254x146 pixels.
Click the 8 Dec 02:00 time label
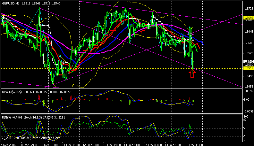[x=29, y=144]
